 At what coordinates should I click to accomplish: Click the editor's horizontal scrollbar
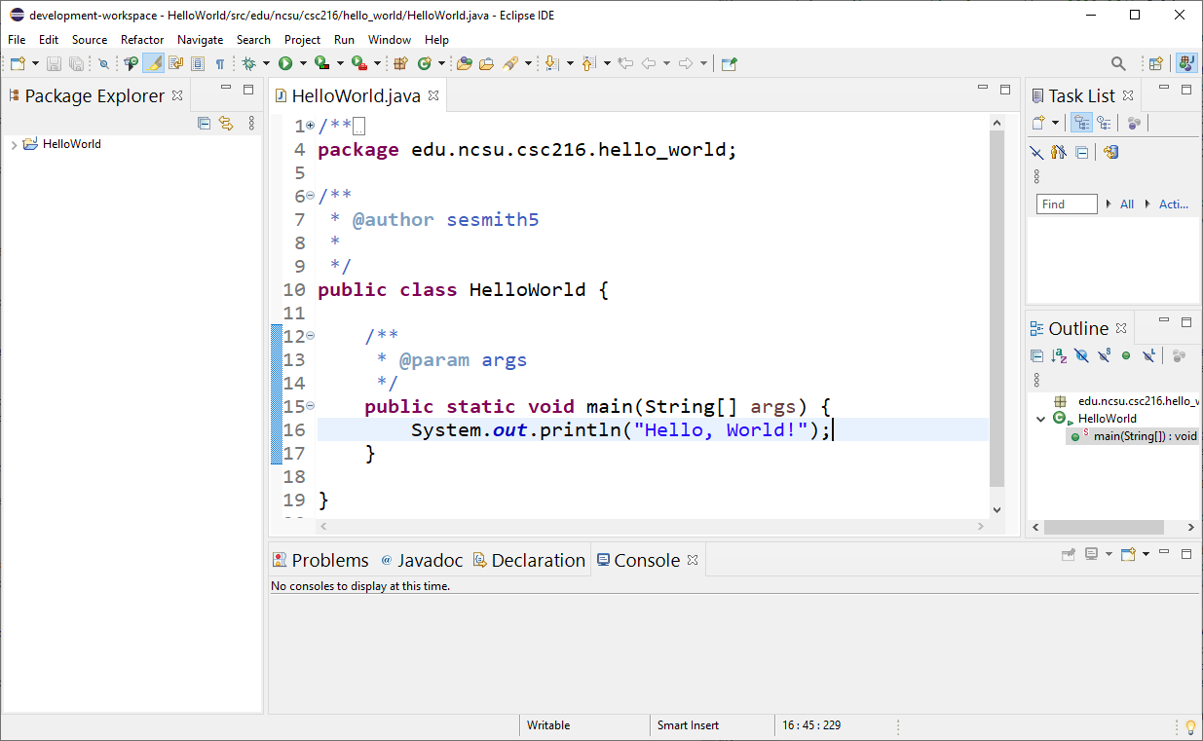tap(653, 526)
